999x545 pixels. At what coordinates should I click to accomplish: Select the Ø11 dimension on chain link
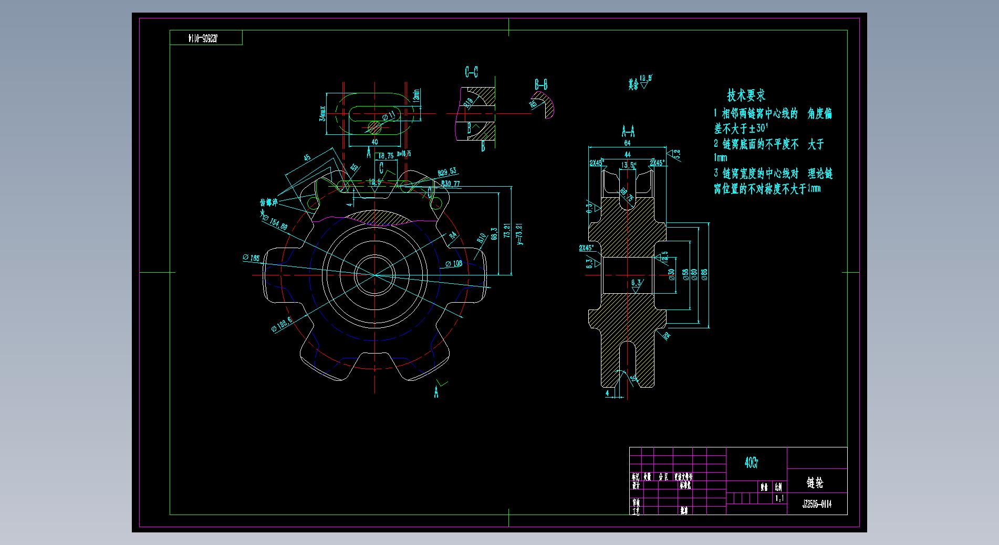(388, 115)
